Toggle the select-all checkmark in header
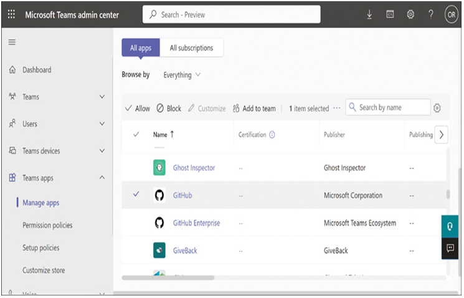The height and width of the screenshot is (298, 464). pos(136,135)
